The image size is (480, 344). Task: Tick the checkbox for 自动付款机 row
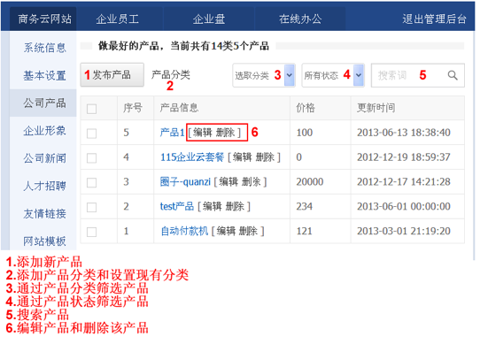(x=91, y=232)
